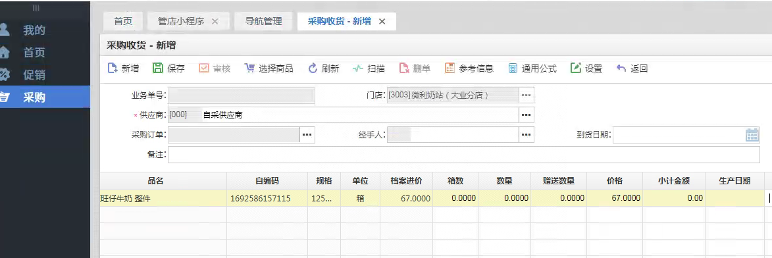Click into the 到货日期 date field
This screenshot has height=258, width=772.
click(x=679, y=135)
